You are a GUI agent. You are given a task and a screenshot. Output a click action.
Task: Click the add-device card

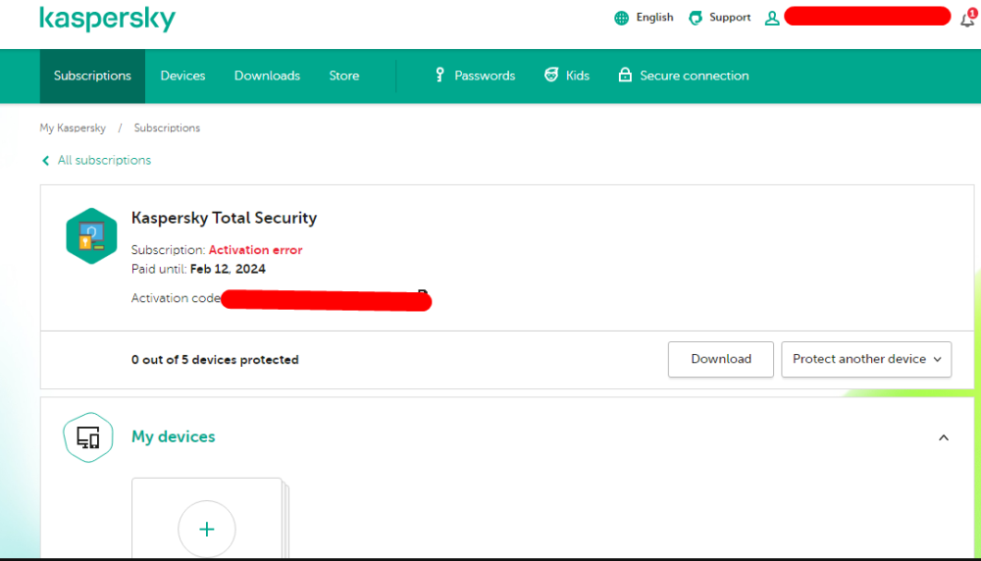click(207, 518)
